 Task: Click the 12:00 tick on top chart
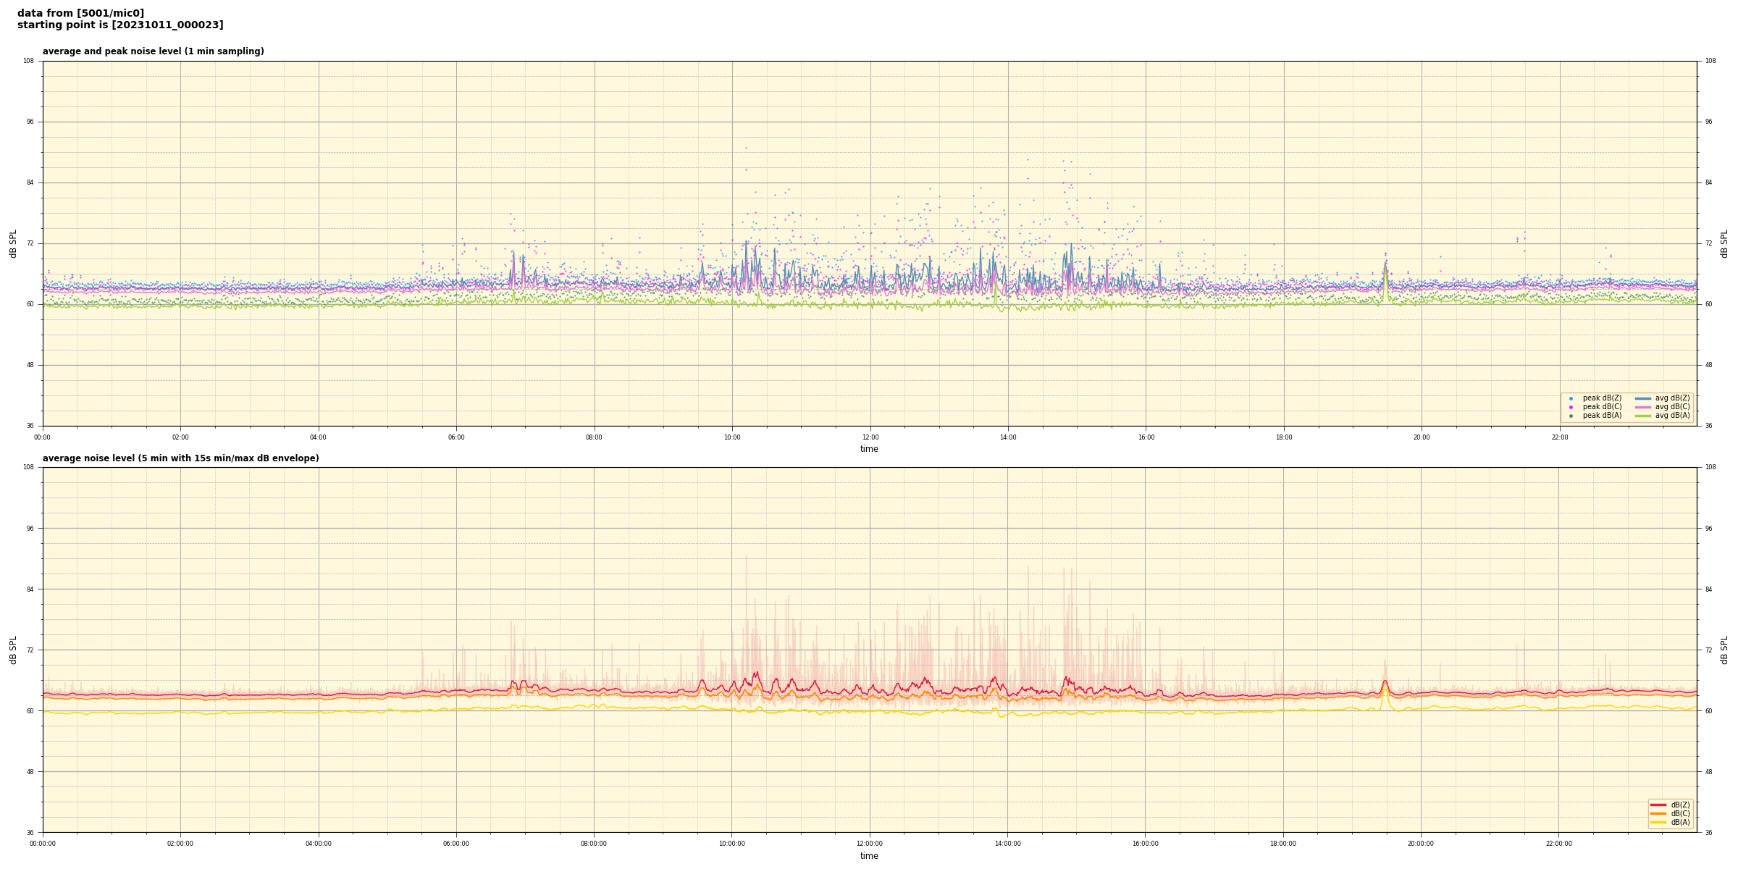click(x=870, y=437)
